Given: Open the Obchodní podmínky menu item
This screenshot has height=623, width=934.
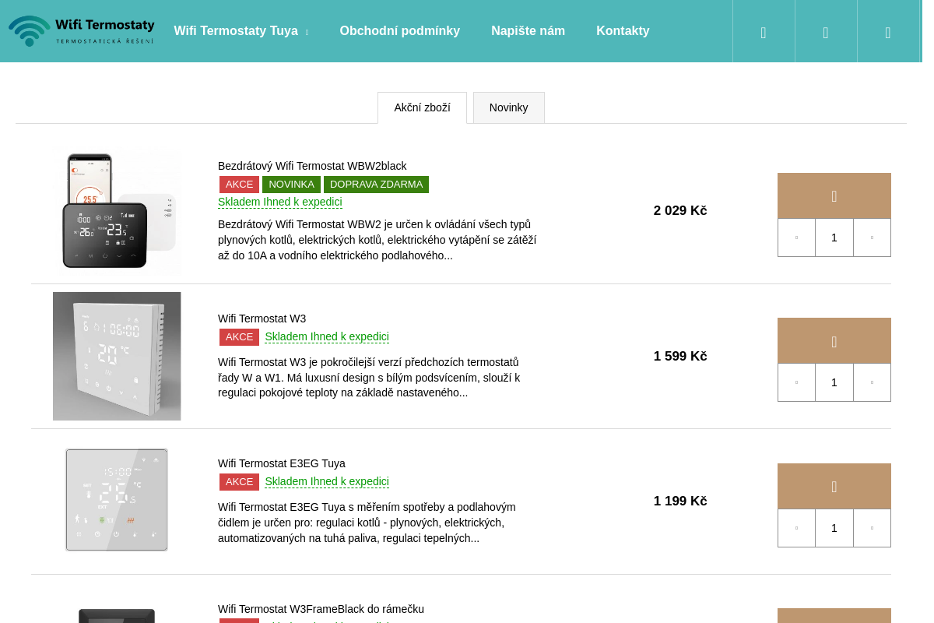Looking at the screenshot, I should click(400, 31).
